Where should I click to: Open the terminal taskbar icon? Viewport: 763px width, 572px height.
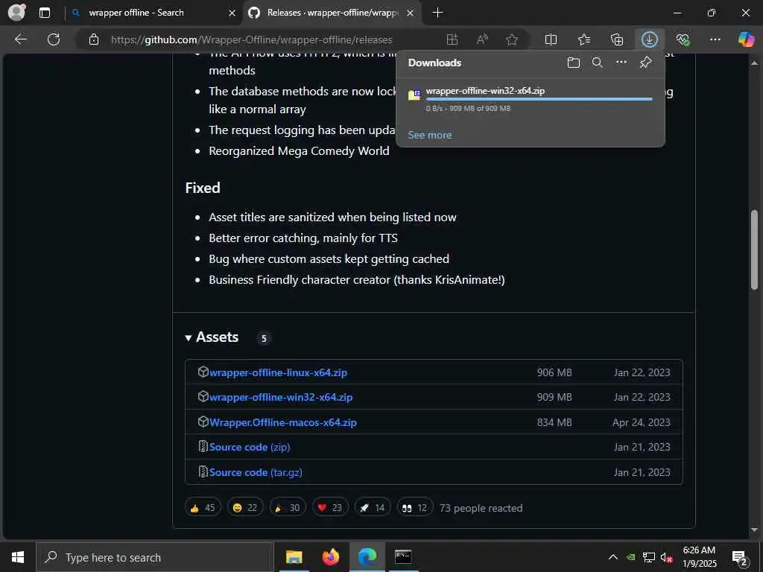pos(403,557)
